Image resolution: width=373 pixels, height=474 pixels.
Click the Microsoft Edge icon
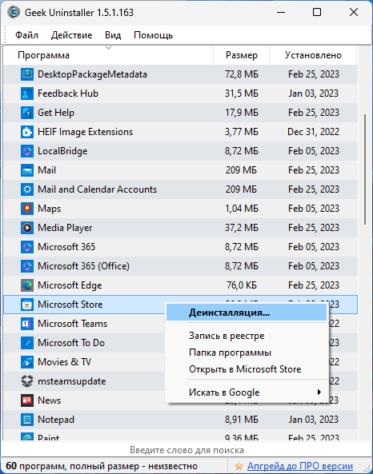pyautogui.click(x=27, y=285)
